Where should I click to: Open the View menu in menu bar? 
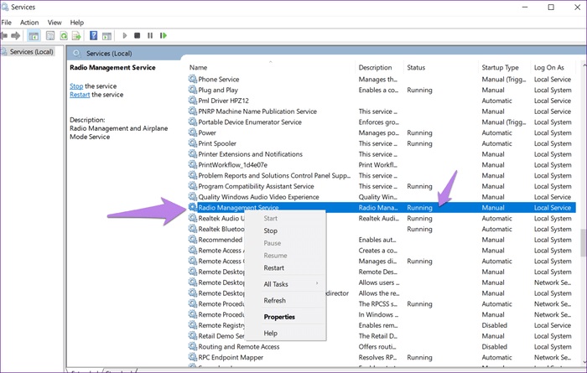[55, 23]
